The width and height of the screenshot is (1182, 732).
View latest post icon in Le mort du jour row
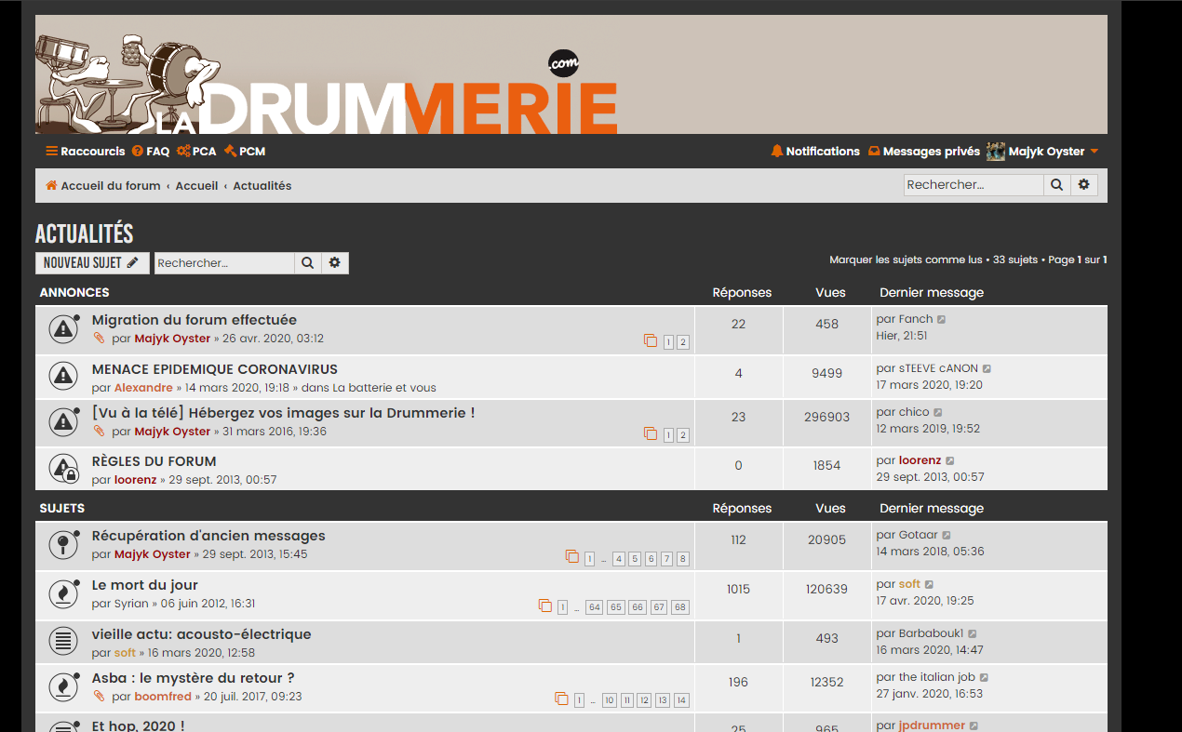tap(929, 584)
